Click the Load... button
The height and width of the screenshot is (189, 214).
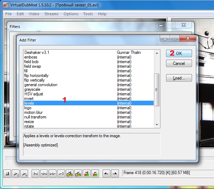point(179,78)
